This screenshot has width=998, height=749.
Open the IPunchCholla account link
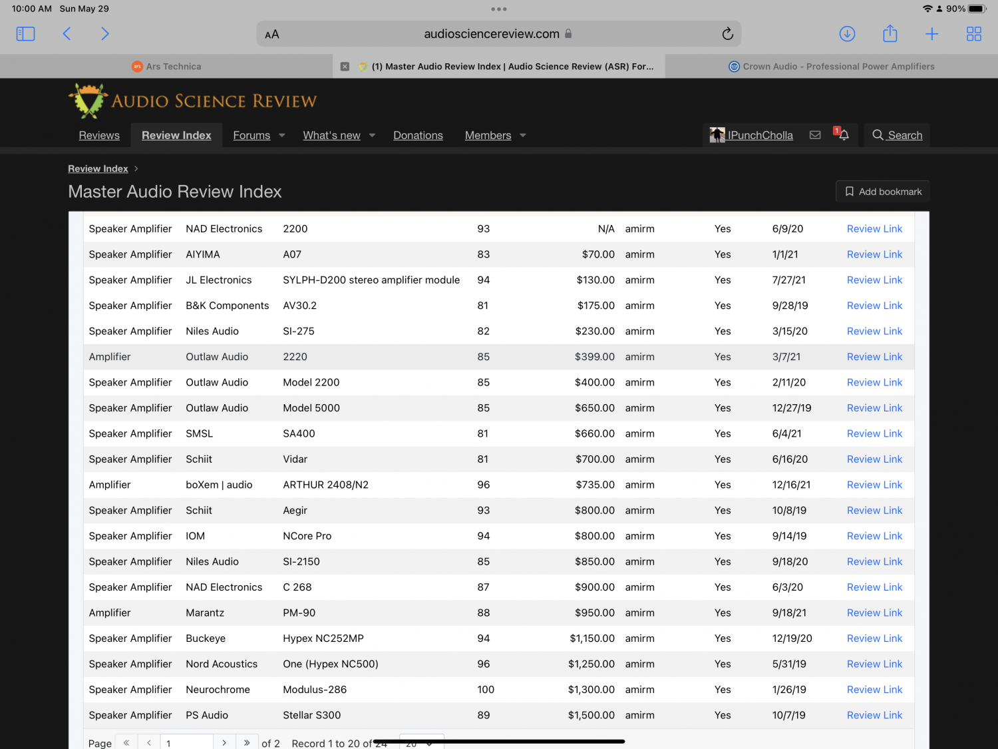pyautogui.click(x=760, y=135)
